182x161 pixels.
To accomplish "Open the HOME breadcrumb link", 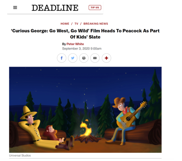I will point(65,24).
